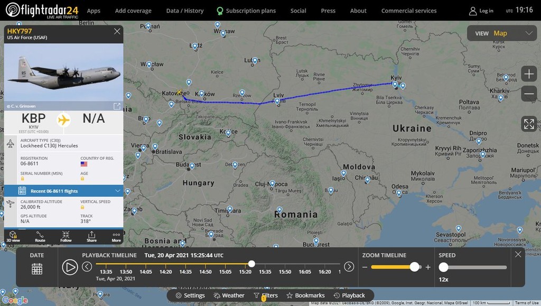Click the Rzeszow airport marker
This screenshot has height=306, width=541.
pyautogui.click(x=242, y=93)
